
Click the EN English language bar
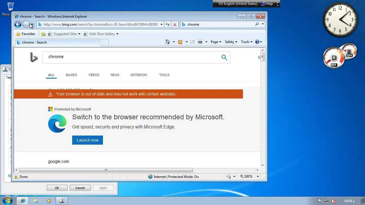[x=238, y=4]
